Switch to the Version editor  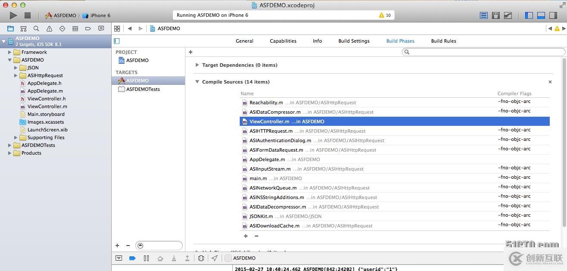tap(508, 16)
